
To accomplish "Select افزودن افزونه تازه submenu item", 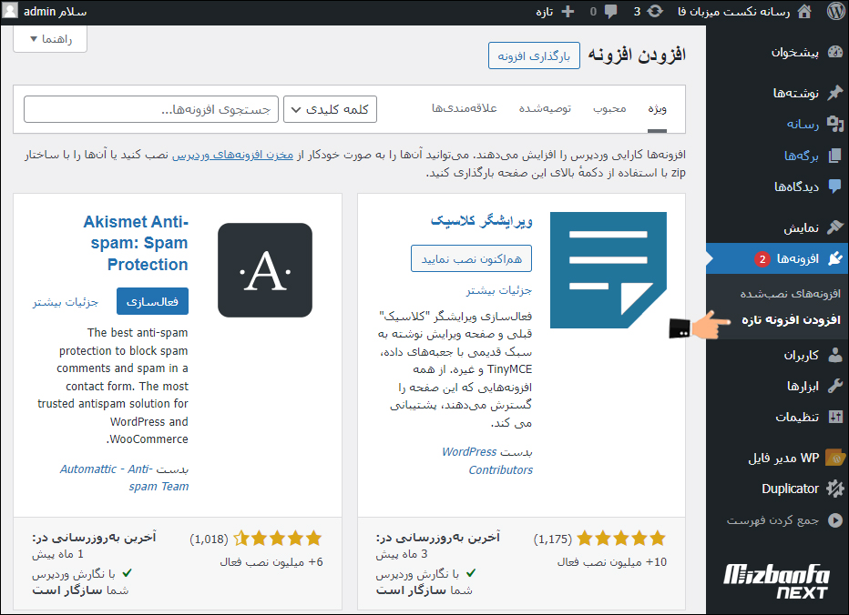I will click(791, 319).
